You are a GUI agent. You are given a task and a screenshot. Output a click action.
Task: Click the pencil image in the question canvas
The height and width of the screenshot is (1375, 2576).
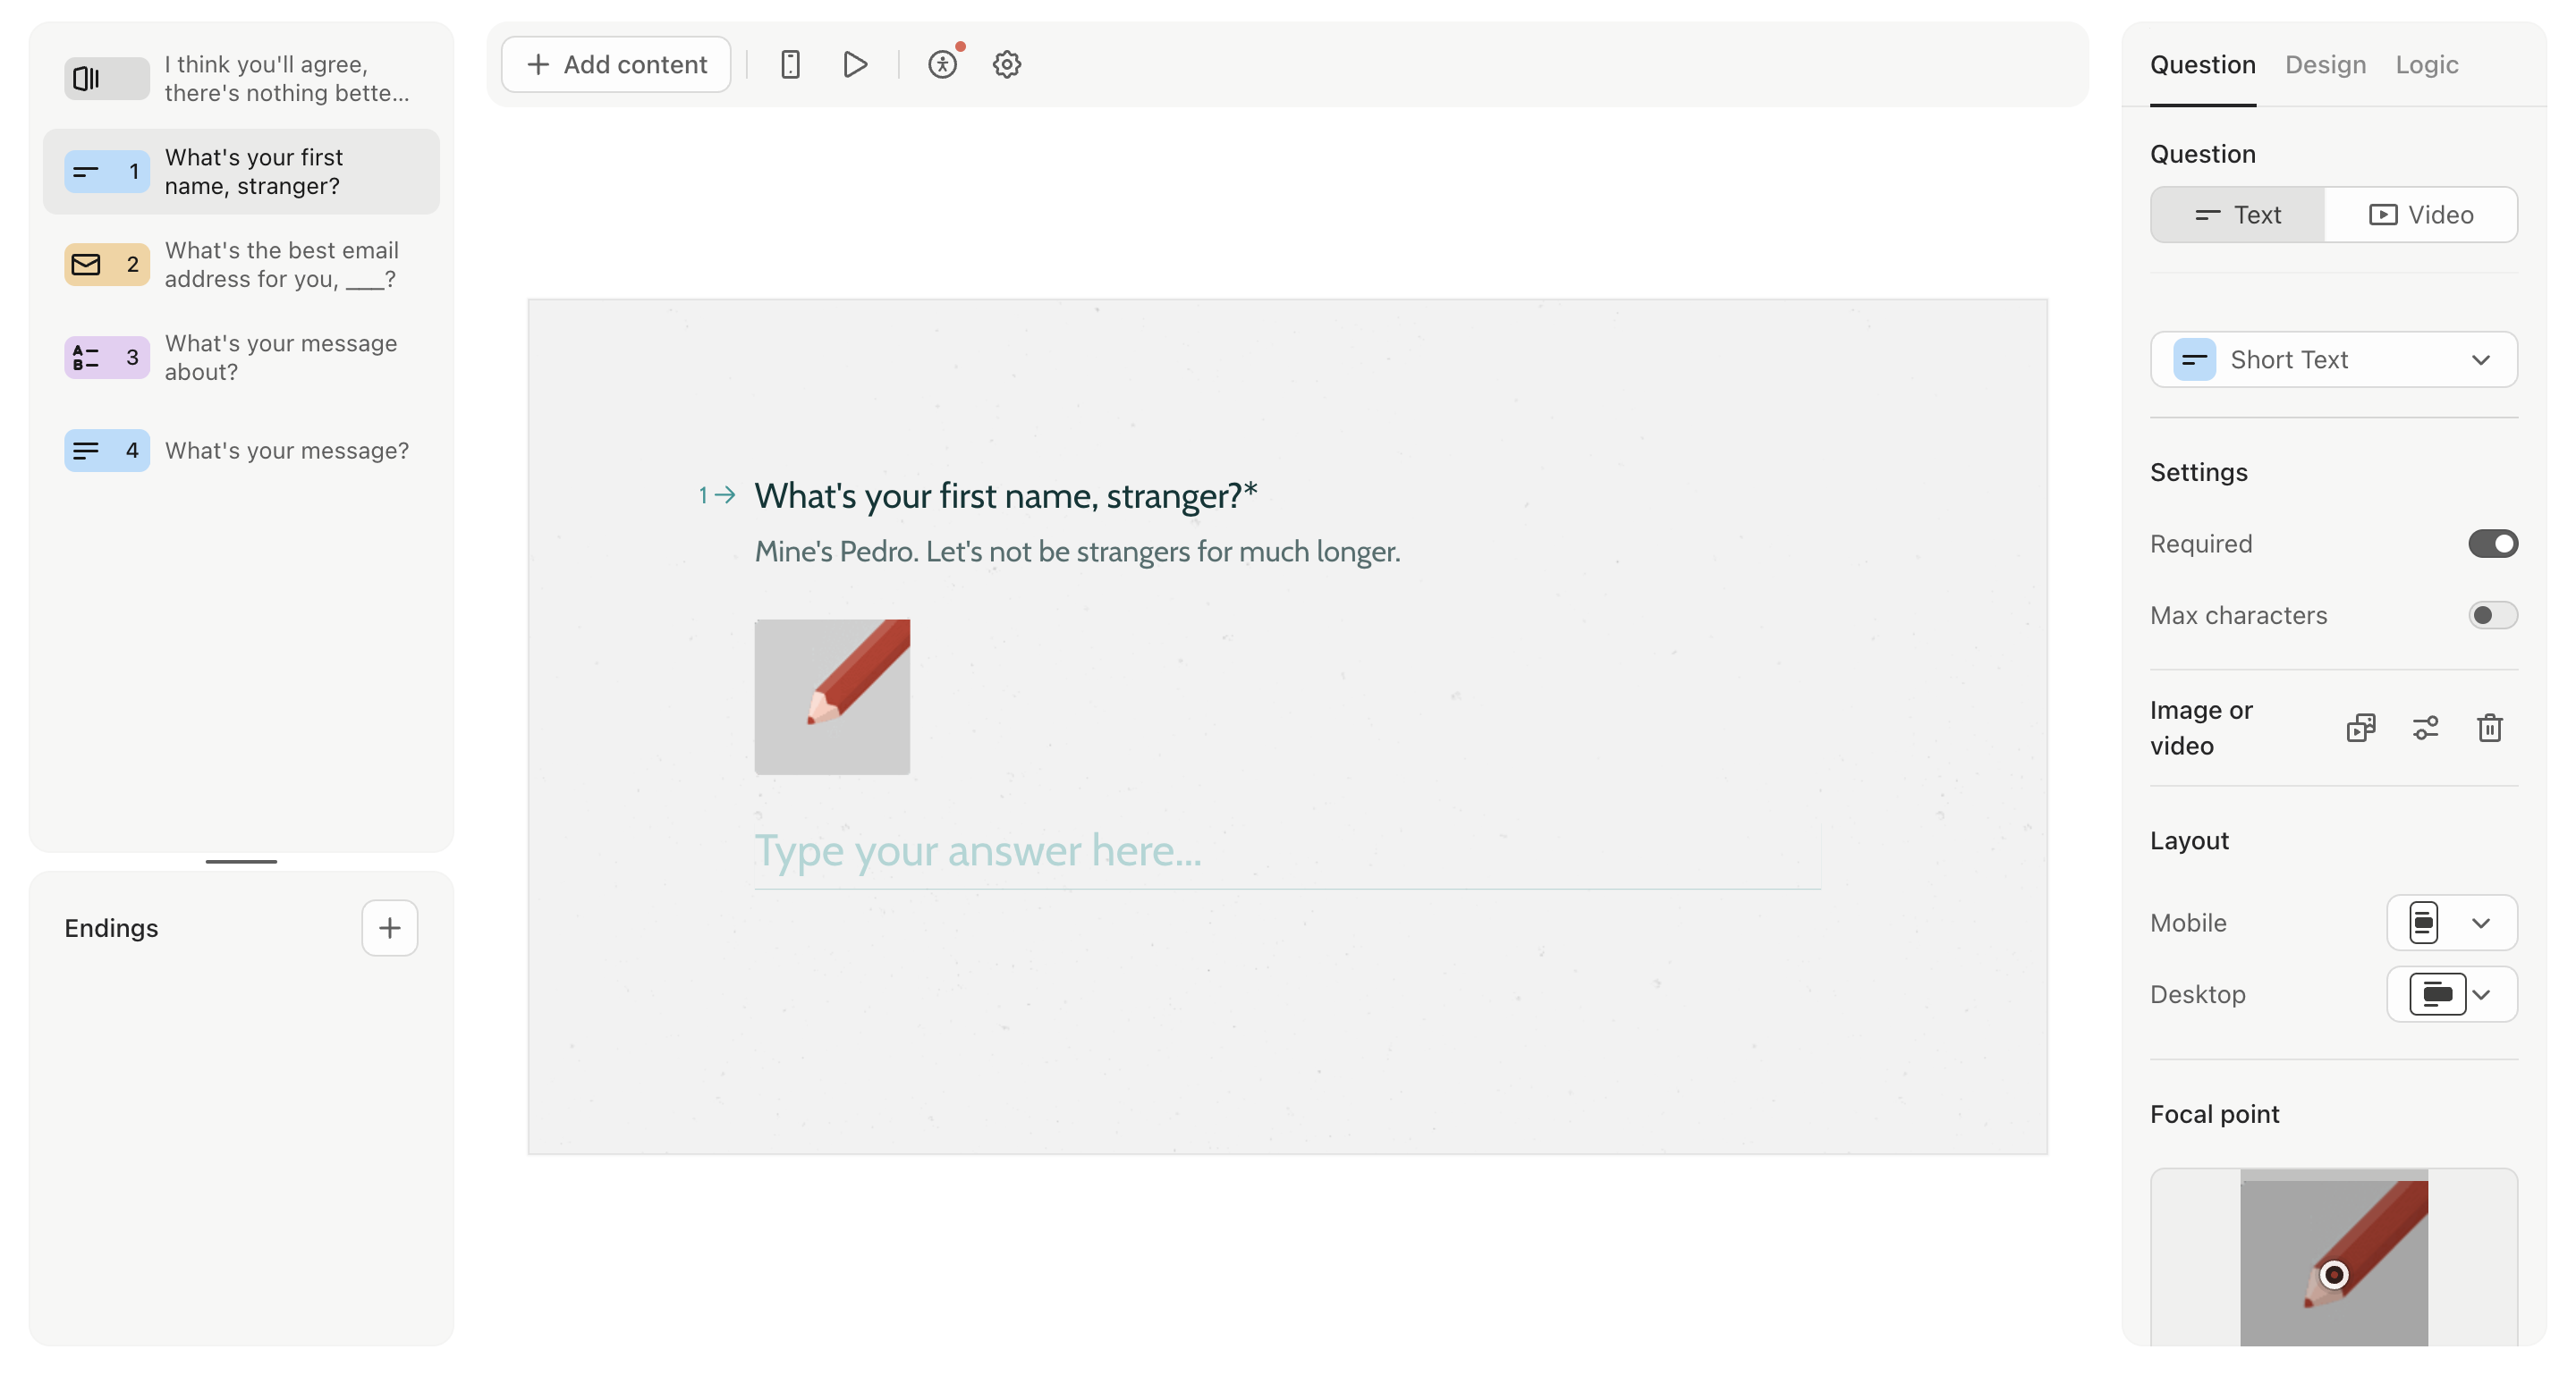(832, 696)
